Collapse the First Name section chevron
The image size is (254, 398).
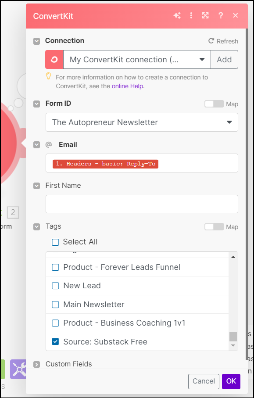coord(37,186)
